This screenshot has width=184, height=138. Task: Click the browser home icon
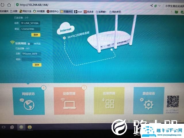pyautogui.click(x=9, y=5)
